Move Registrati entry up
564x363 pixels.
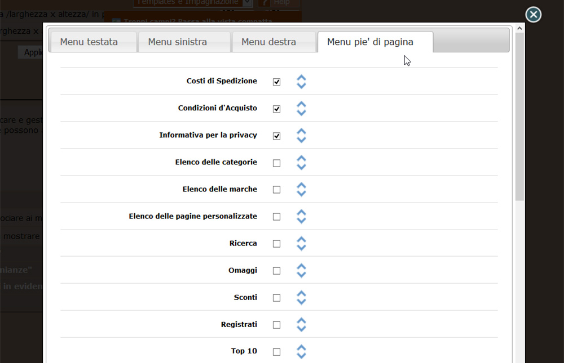point(301,321)
